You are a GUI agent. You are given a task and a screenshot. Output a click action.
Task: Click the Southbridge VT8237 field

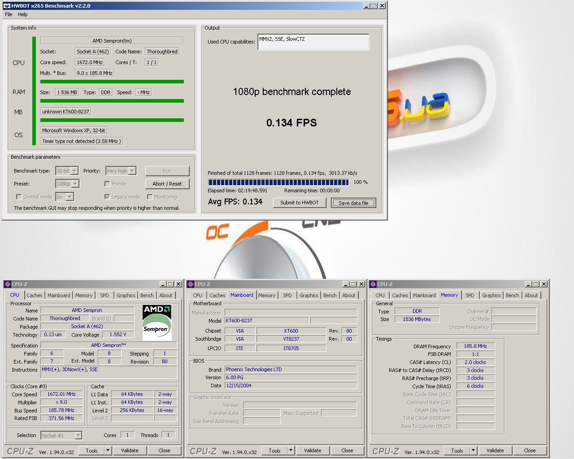291,339
